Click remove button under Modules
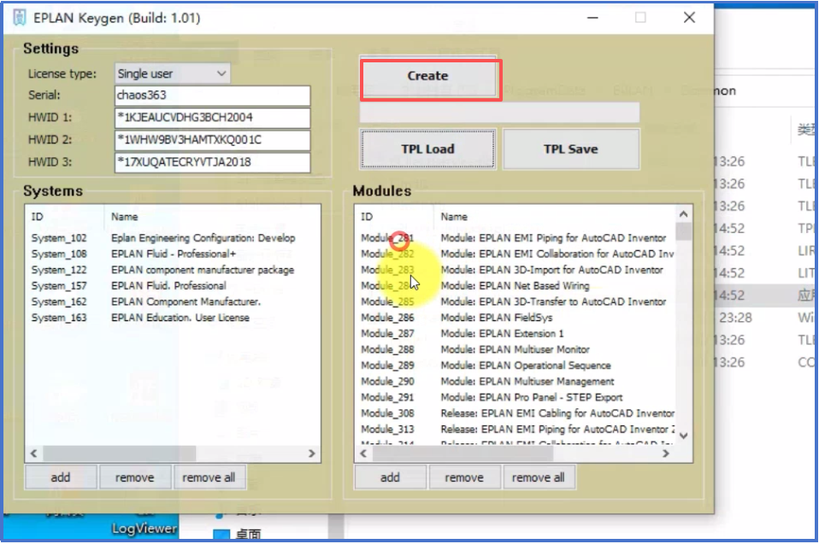Image resolution: width=819 pixels, height=544 pixels. coord(464,477)
